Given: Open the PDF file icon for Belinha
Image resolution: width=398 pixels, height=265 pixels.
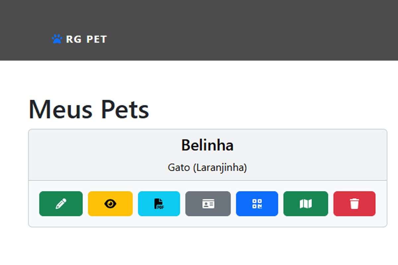Looking at the screenshot, I should pos(159,204).
